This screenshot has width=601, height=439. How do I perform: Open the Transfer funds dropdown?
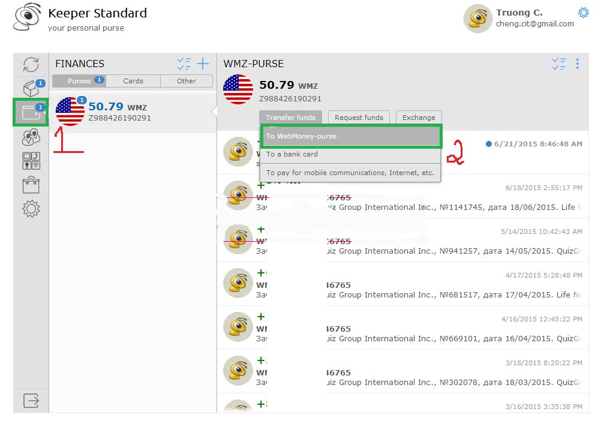pos(290,118)
